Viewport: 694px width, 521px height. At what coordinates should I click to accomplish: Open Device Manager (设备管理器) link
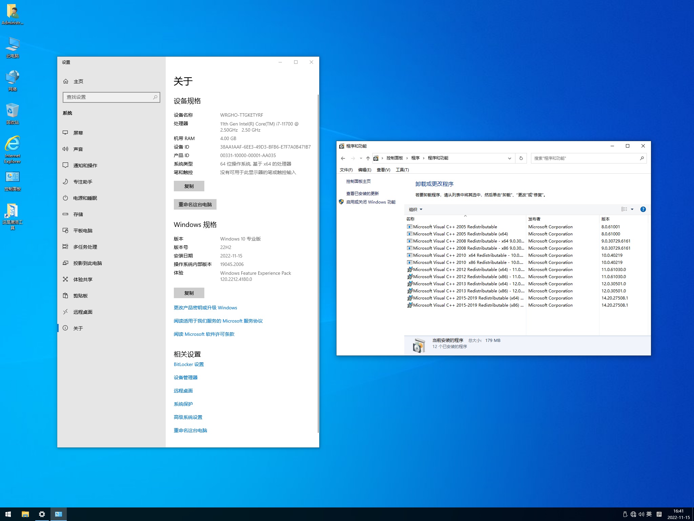click(x=186, y=378)
